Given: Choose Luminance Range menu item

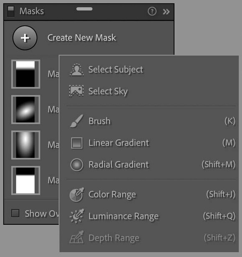Looking at the screenshot, I should pos(149,216).
